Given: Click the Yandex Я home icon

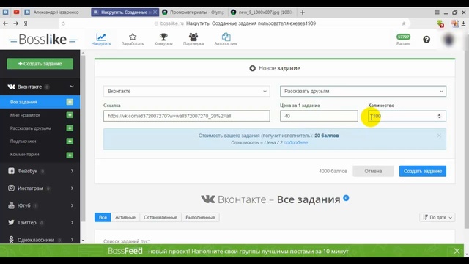Looking at the screenshot, I should (26, 23).
